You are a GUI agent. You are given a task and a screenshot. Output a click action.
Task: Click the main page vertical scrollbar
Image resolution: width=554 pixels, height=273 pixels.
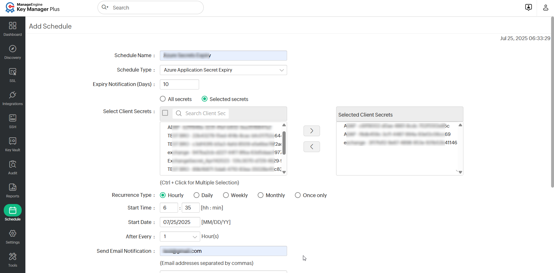click(x=552, y=102)
